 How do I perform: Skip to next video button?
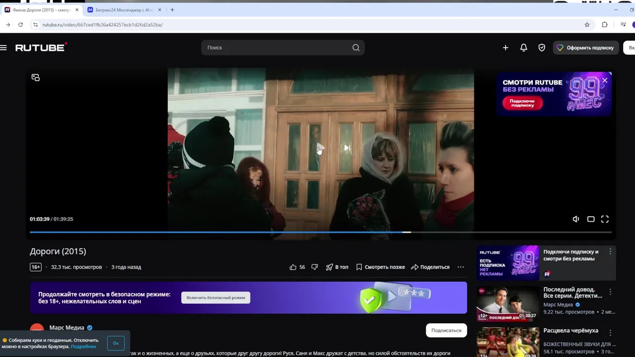[x=347, y=148]
